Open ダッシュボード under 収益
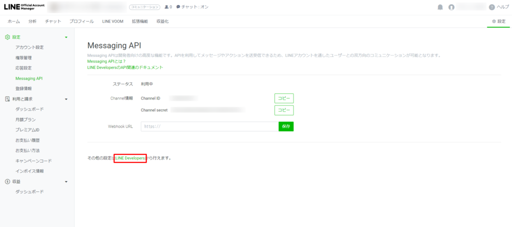 [x=29, y=191]
